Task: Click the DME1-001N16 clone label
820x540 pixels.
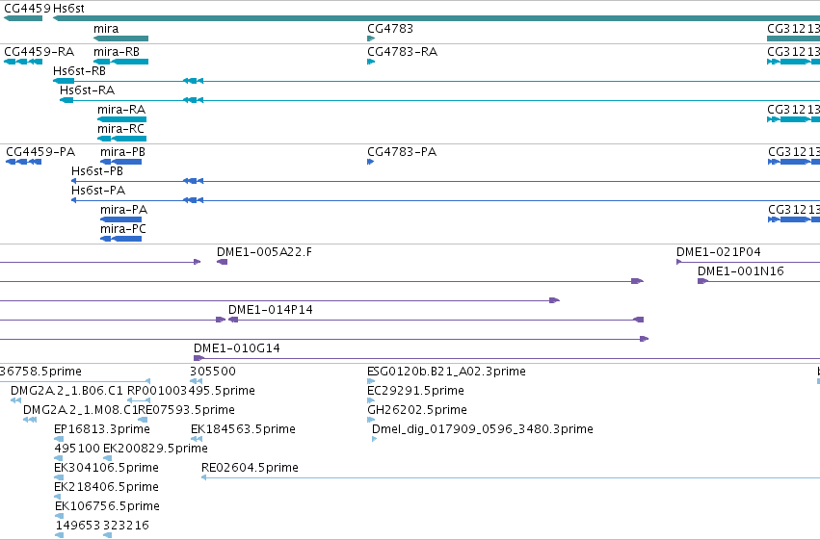Action: (741, 271)
